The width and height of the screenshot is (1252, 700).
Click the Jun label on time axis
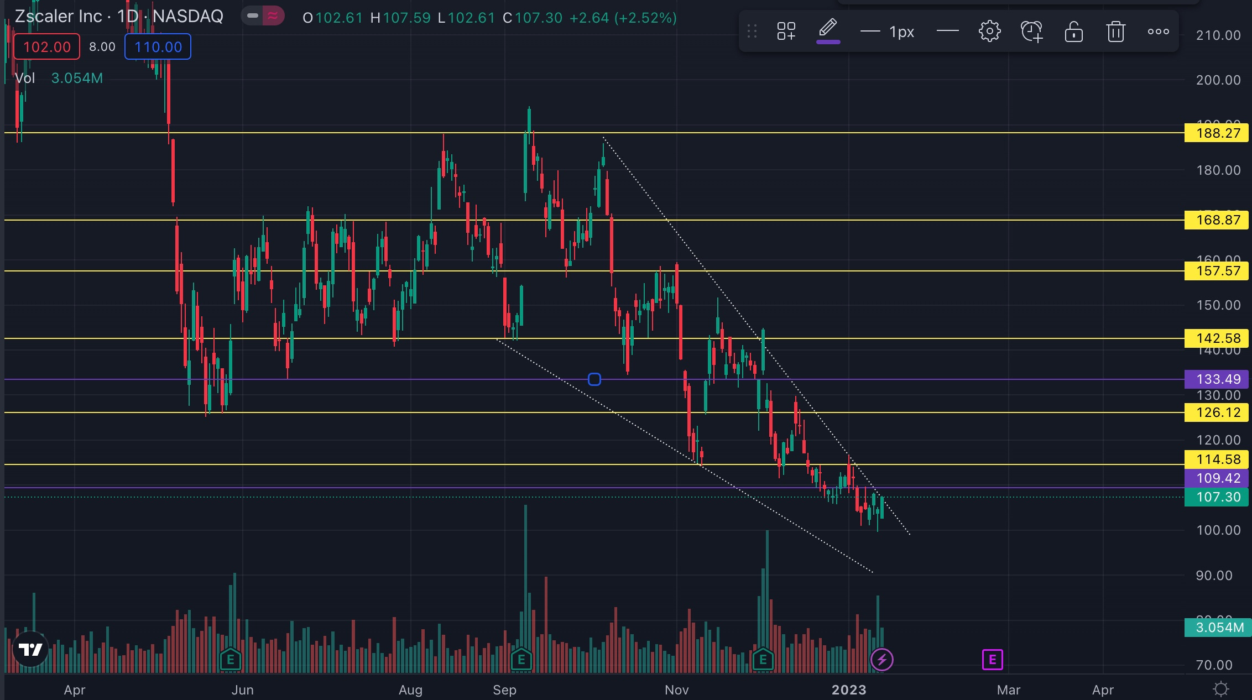tap(242, 689)
